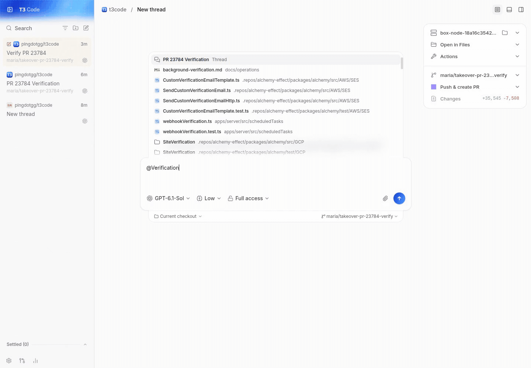The height and width of the screenshot is (368, 531).
Task: Open the Verify PR 23784 thread
Action: 47,52
